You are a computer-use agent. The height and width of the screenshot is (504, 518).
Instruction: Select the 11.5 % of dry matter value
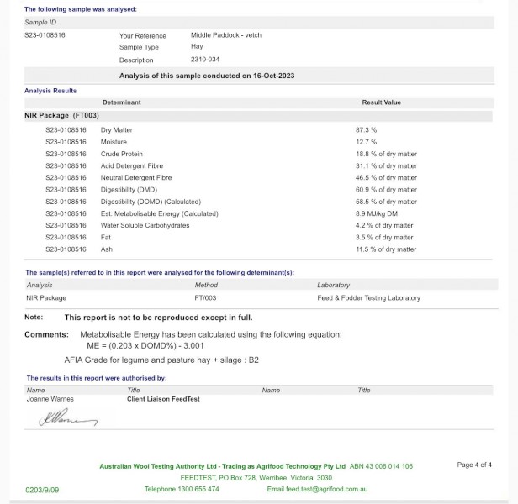(386, 249)
